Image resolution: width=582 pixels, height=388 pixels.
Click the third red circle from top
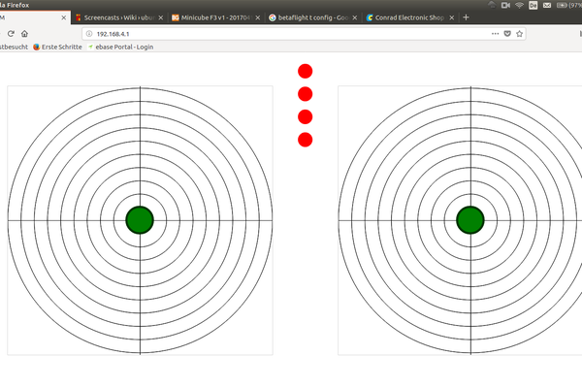tap(306, 117)
